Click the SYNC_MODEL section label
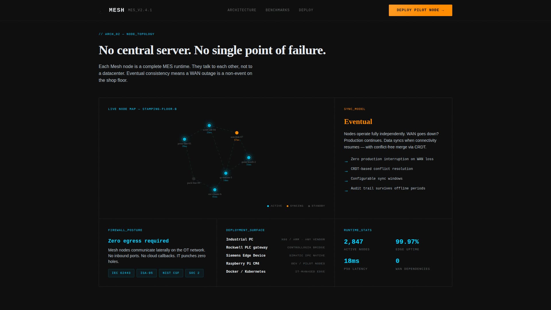Viewport: 551px width, 310px height. coord(355,109)
